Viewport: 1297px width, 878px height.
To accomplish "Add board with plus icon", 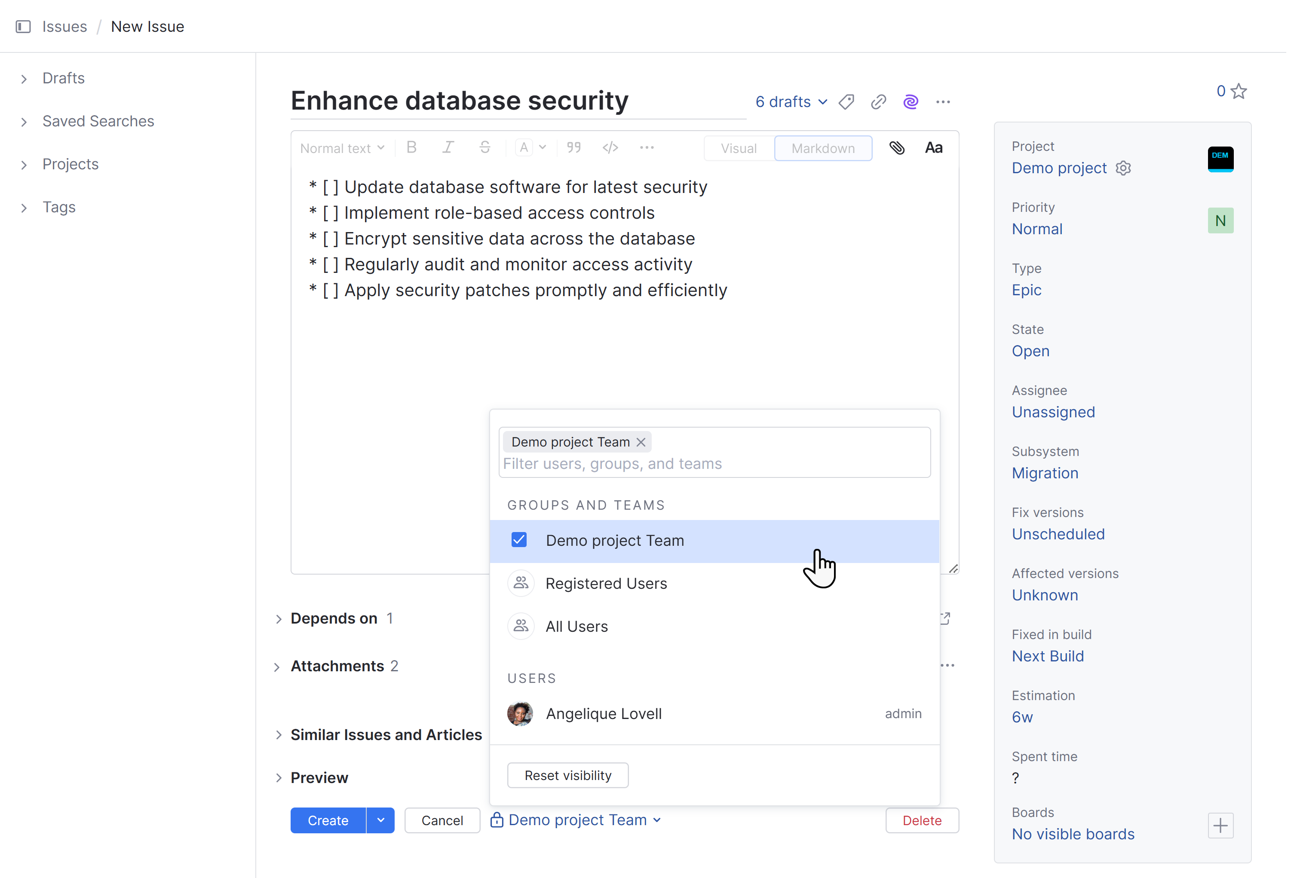I will tap(1220, 825).
